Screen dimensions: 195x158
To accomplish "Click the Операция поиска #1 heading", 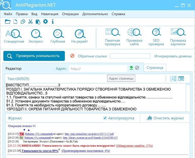I will [x=22, y=126].
